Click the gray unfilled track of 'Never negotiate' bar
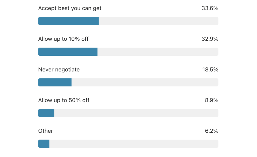Screen dimensions: 257x157 (x=145, y=82)
